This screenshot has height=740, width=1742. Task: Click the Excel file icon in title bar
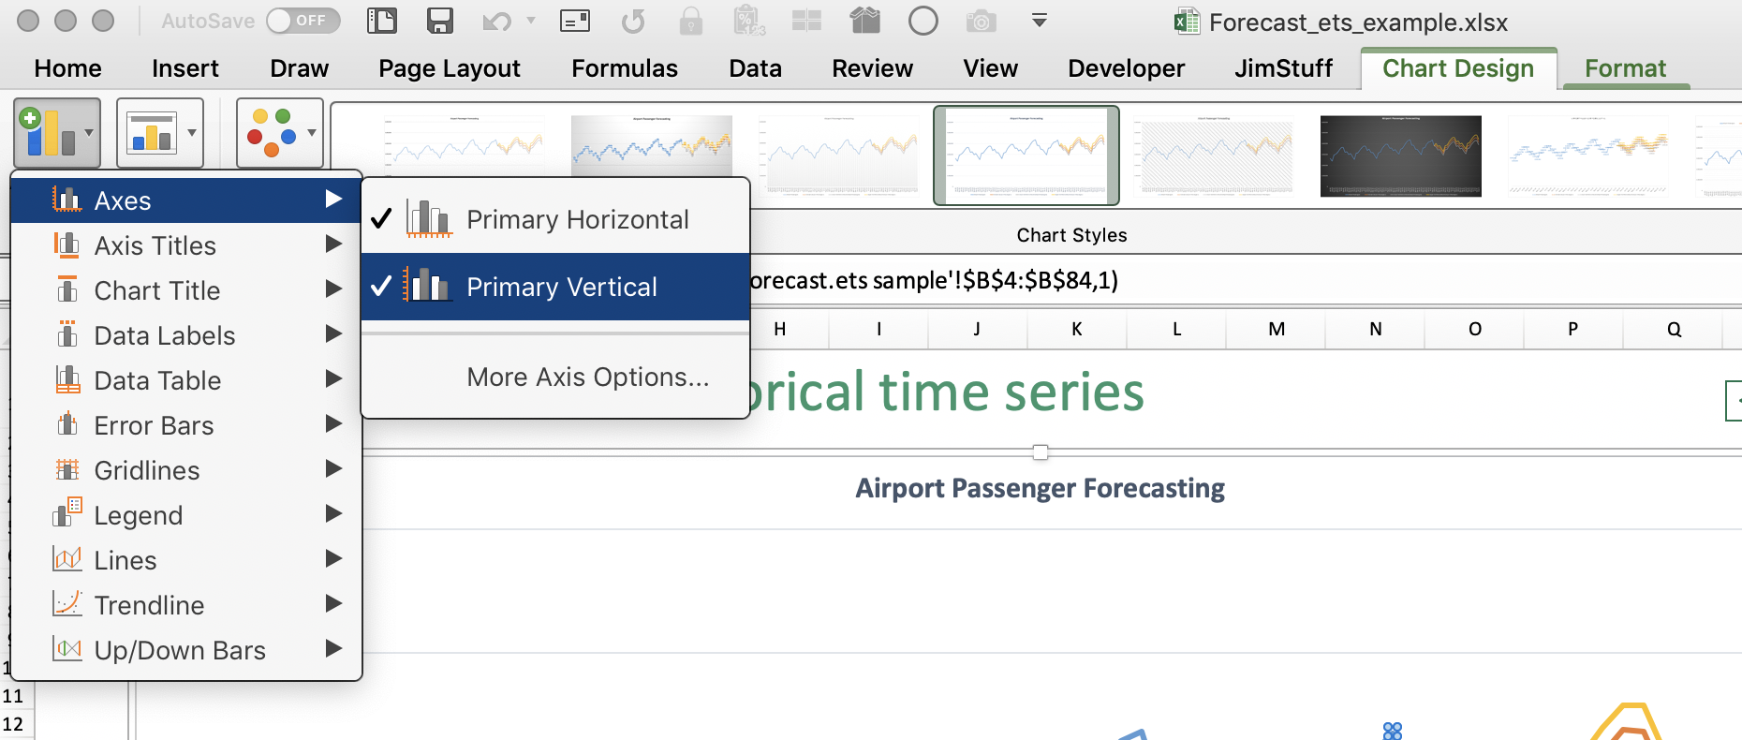1187,22
